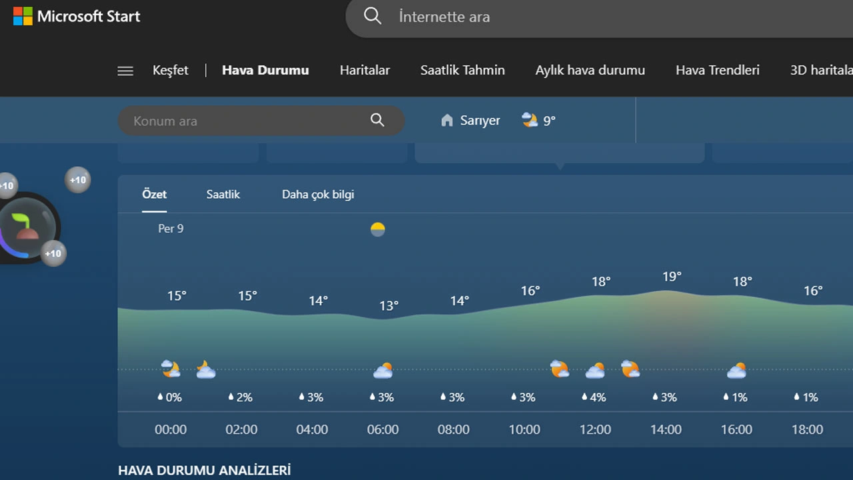
Task: Click inside the İnternette ara search box
Action: pos(466,17)
